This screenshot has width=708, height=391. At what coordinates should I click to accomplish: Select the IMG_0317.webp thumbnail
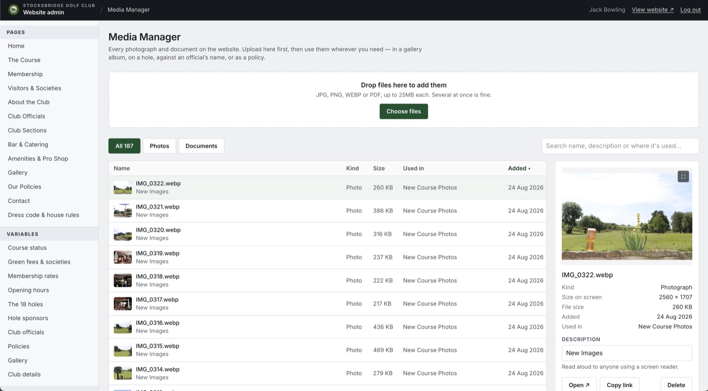pyautogui.click(x=123, y=304)
